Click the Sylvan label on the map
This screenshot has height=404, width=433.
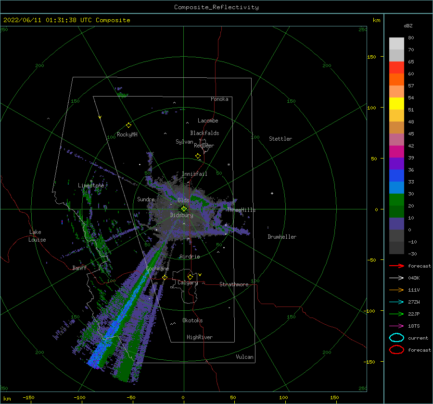(x=184, y=142)
